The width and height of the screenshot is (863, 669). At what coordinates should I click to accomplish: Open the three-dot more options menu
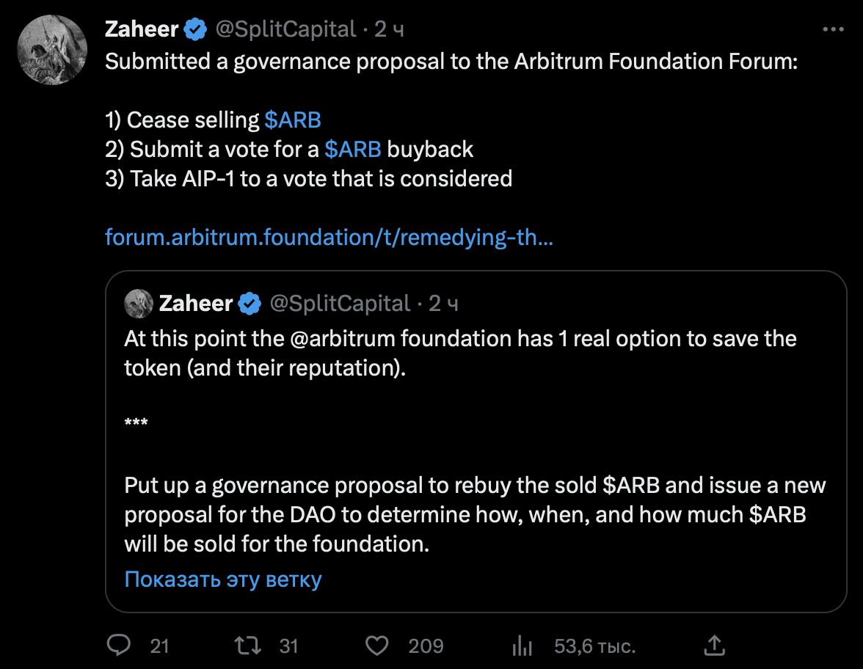point(833,30)
